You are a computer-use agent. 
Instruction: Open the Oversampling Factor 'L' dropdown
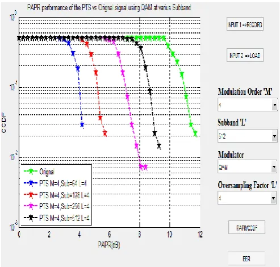pos(247,198)
